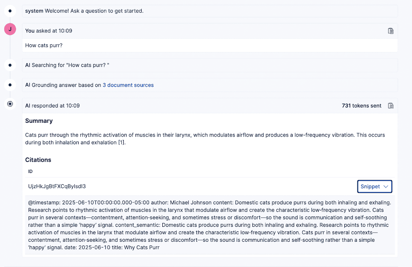Click the pink "J" user avatar
412x267 pixels.
pyautogui.click(x=10, y=29)
